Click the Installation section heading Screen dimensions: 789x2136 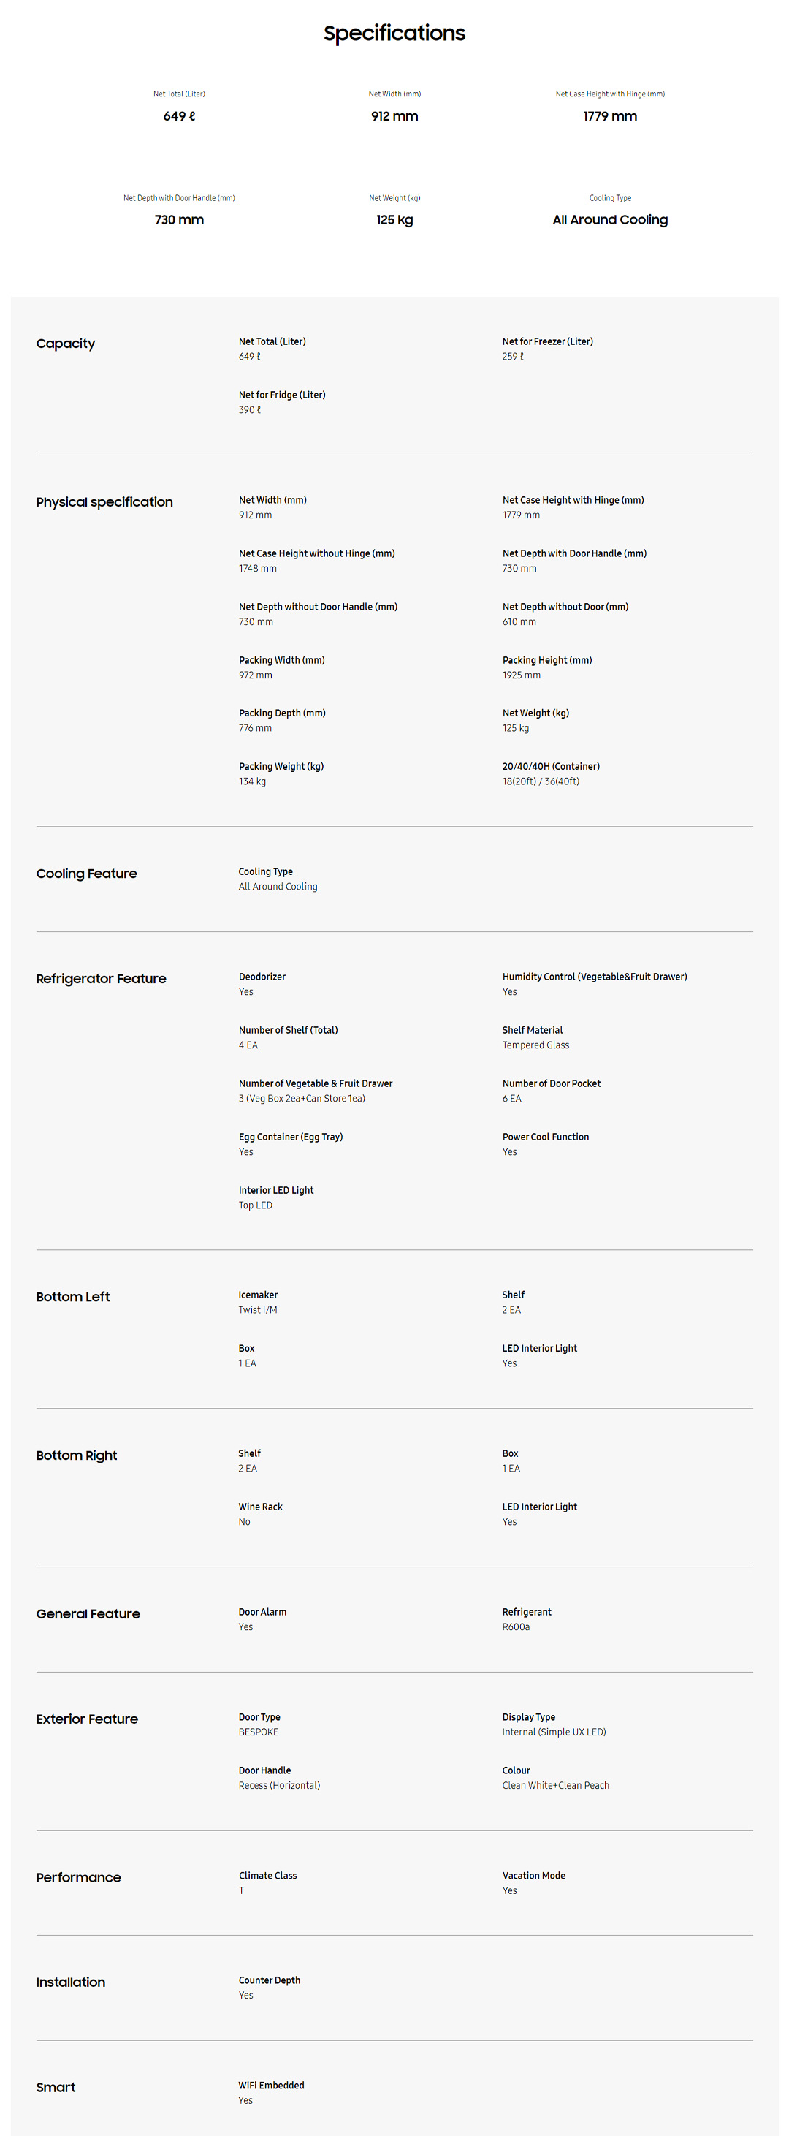[x=70, y=1982]
